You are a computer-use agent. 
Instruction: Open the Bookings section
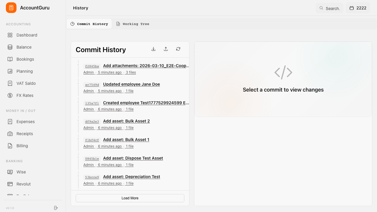click(33, 59)
